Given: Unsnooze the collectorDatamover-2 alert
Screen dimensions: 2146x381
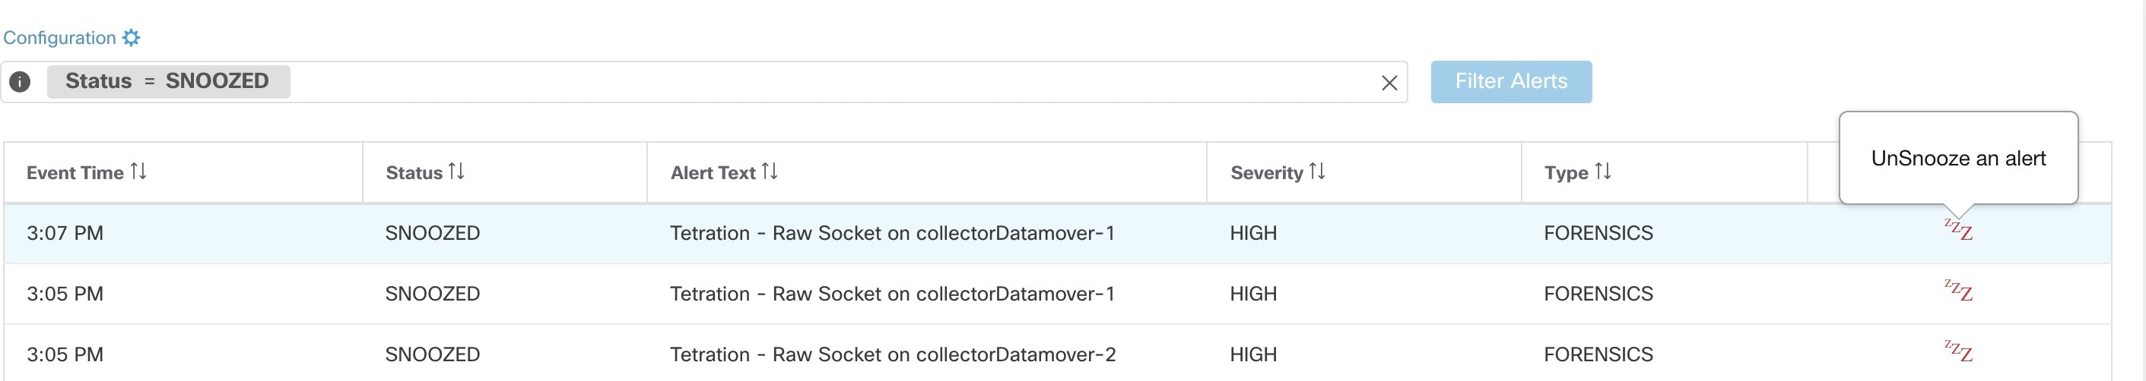Looking at the screenshot, I should click(1959, 352).
